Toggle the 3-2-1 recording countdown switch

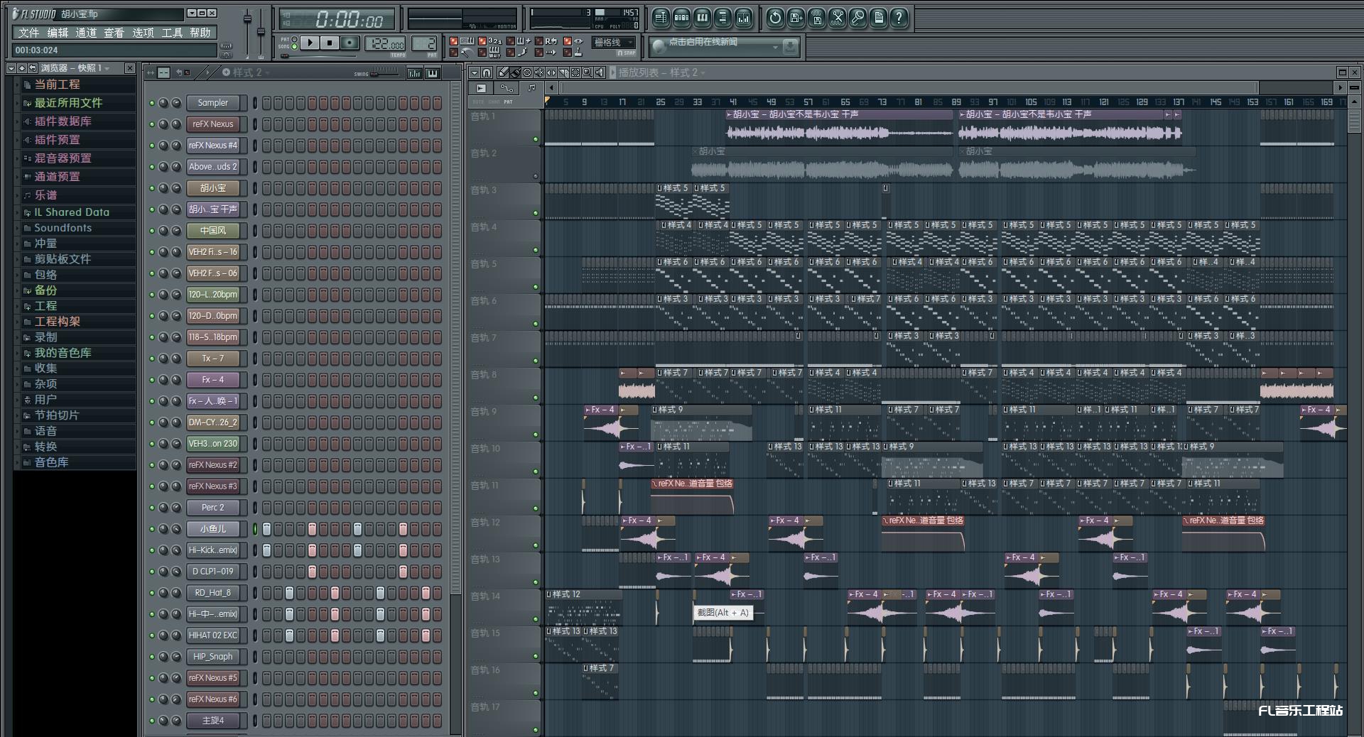tap(482, 41)
